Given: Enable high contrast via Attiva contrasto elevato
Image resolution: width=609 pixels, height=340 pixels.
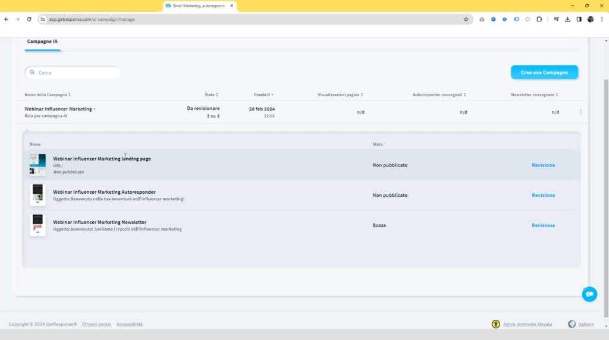Looking at the screenshot, I should click(528, 324).
